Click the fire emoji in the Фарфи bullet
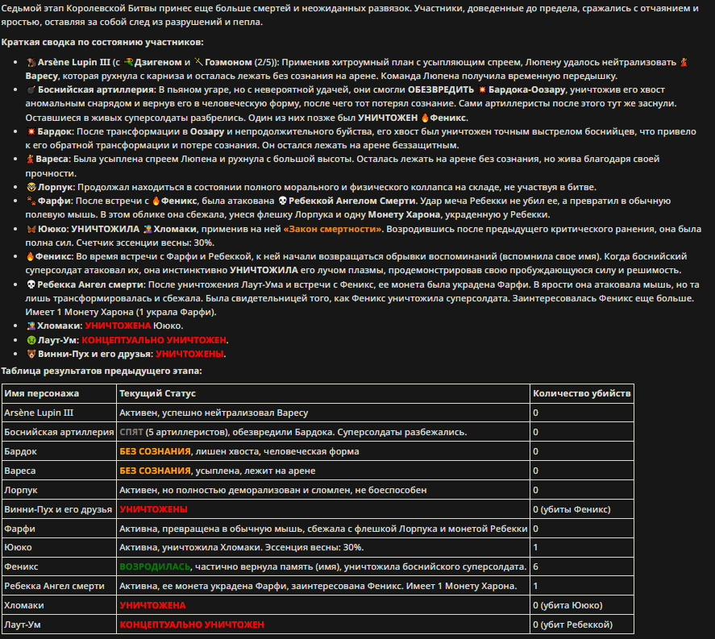This screenshot has width=715, height=639. (156, 201)
